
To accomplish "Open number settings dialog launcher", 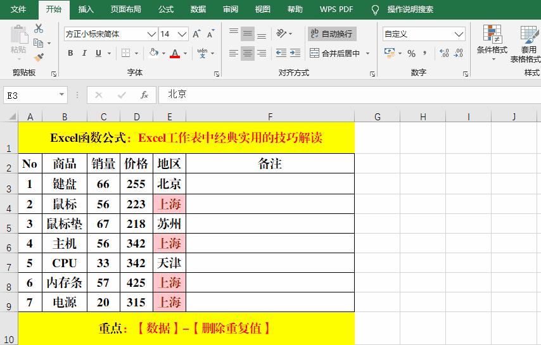I will click(x=466, y=74).
